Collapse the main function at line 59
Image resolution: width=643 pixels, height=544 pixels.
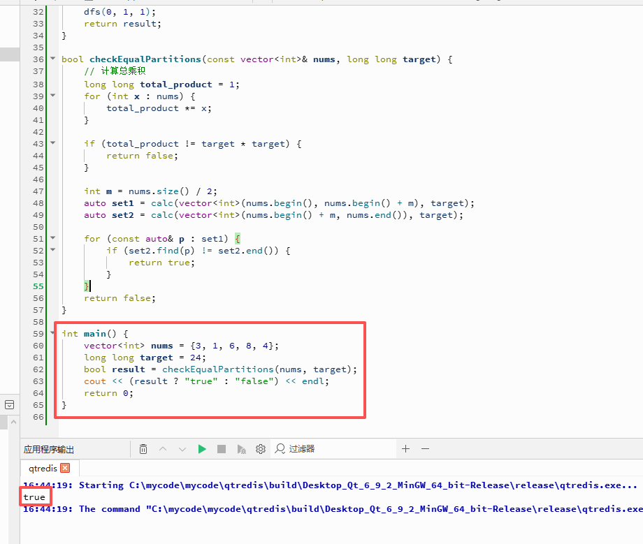(53, 332)
